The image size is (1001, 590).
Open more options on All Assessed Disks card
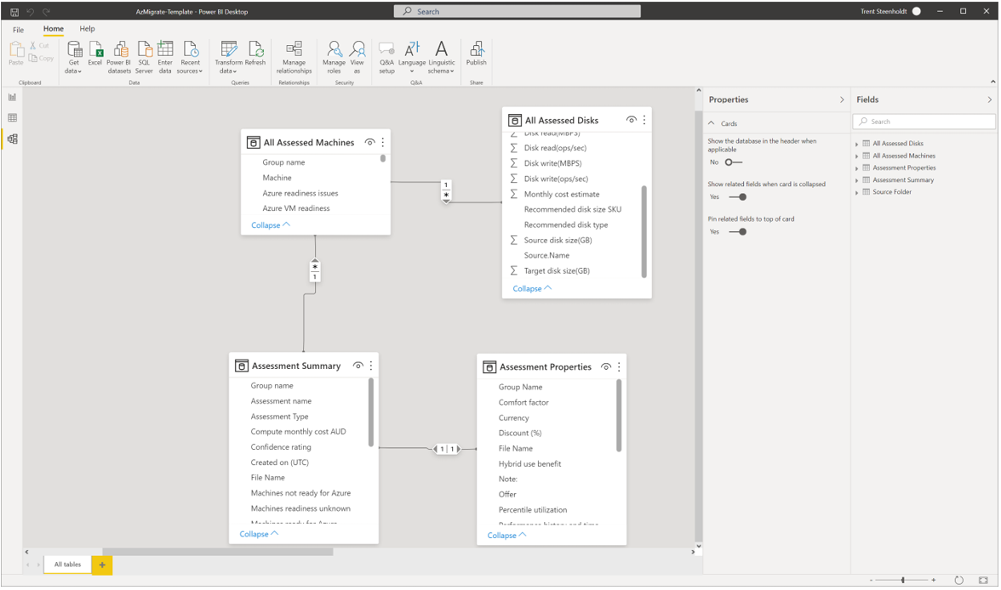coord(644,120)
